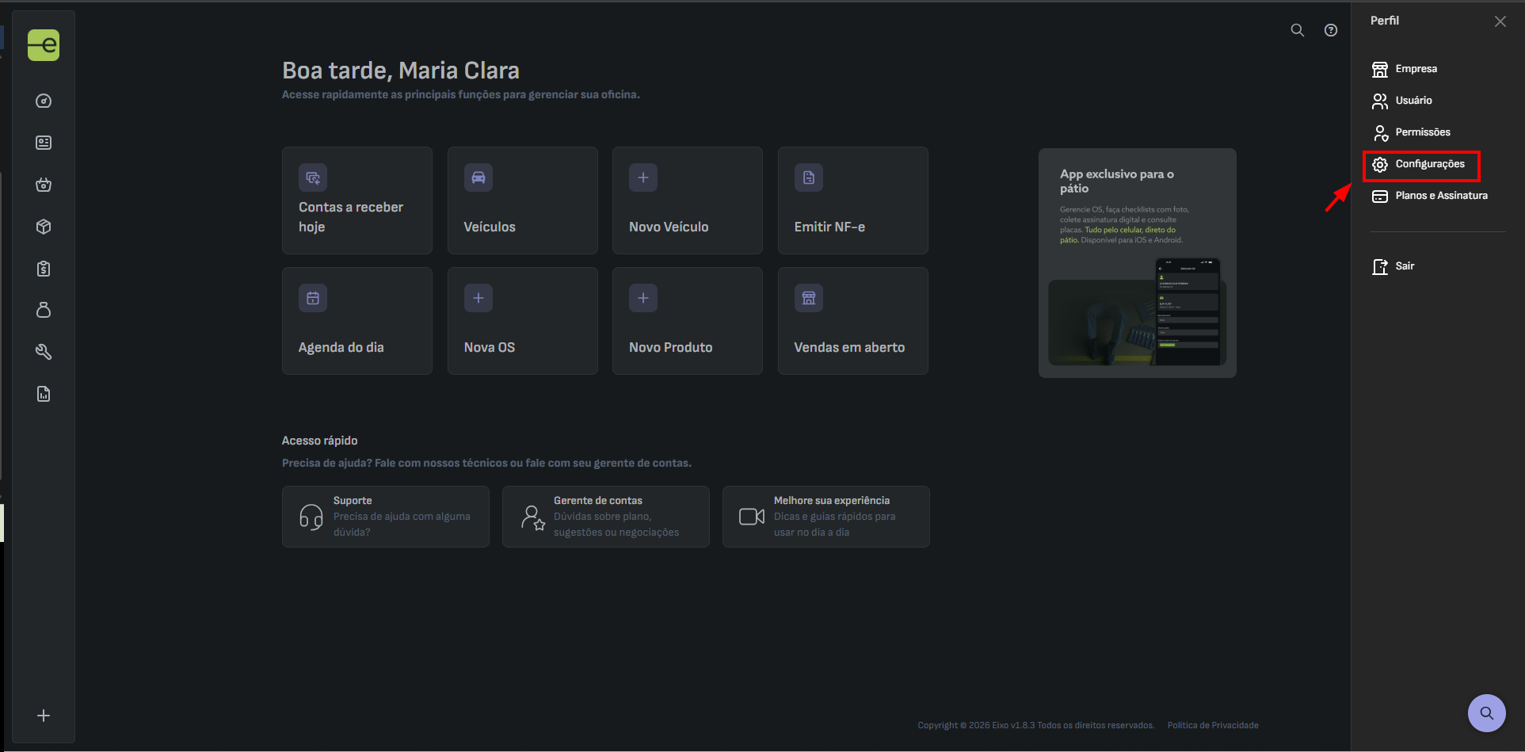1525x752 pixels.
Task: Click the store icon on Vendas em aberto card
Action: click(x=809, y=298)
